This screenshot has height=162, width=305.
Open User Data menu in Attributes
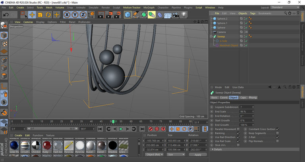point(238,87)
